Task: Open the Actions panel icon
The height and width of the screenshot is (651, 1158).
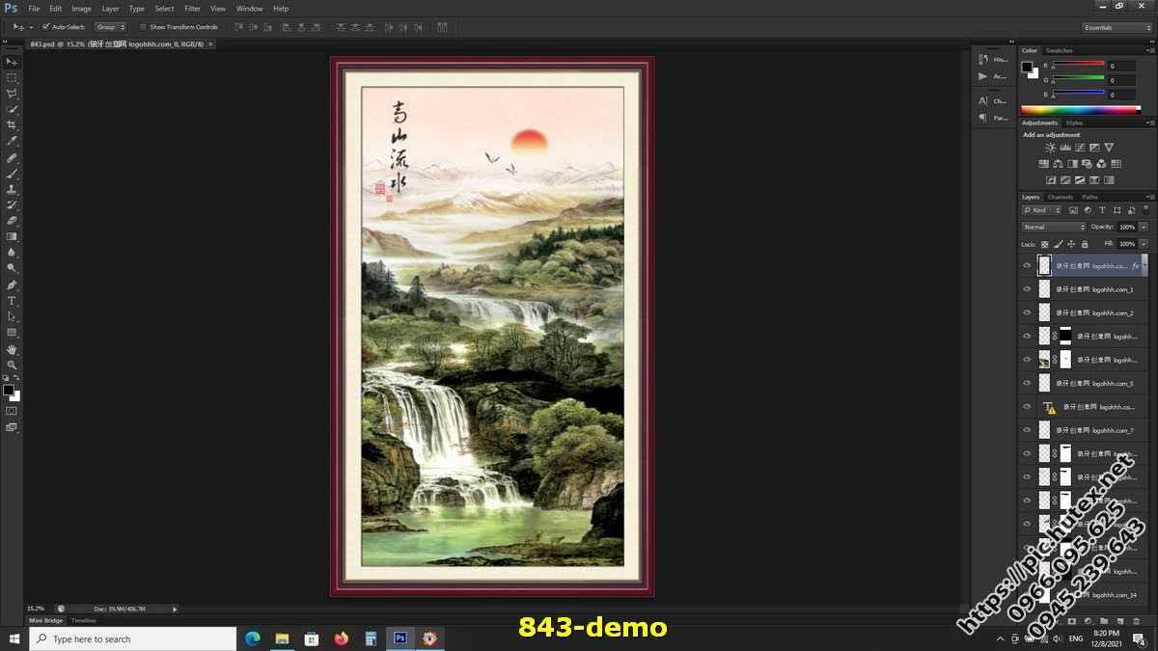Action: (983, 76)
